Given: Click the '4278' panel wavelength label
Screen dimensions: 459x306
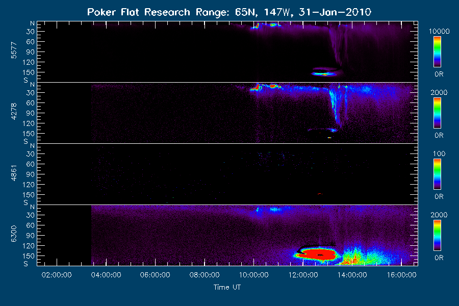Looking at the screenshot, I should (14, 112).
